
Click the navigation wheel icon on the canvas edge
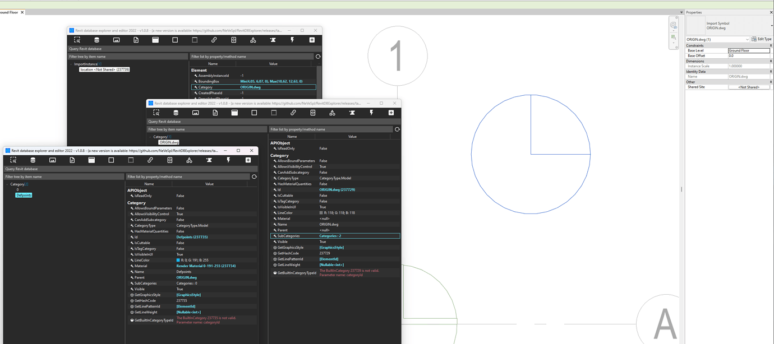[x=673, y=25]
